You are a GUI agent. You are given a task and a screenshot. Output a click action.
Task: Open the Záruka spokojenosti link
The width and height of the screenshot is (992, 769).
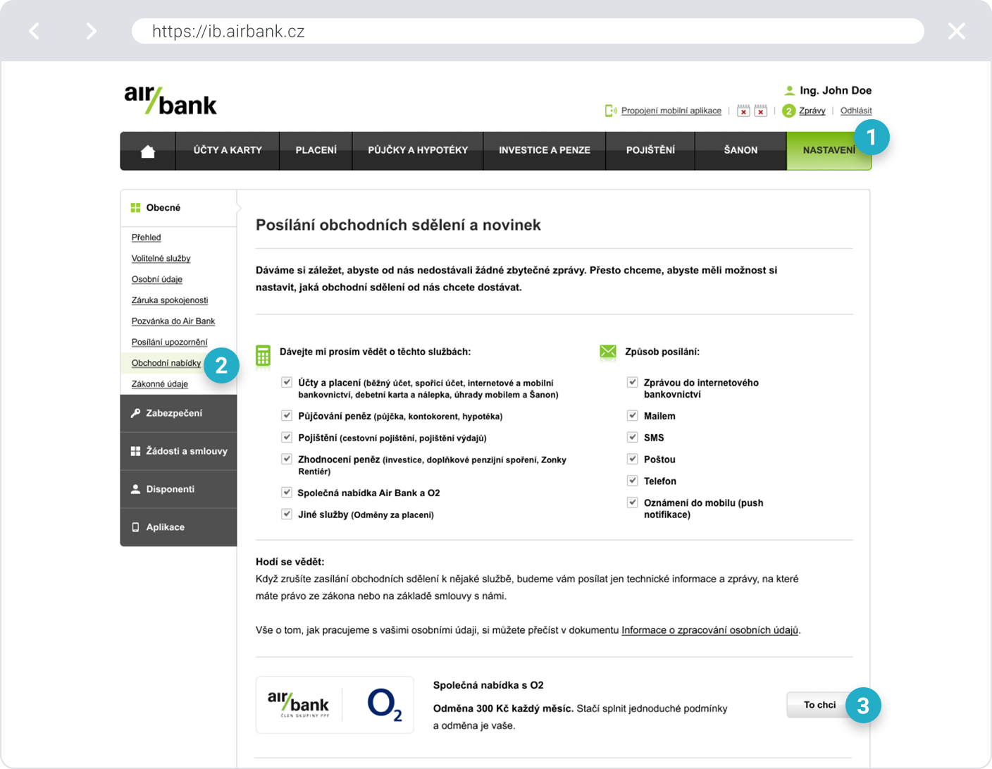coord(170,300)
